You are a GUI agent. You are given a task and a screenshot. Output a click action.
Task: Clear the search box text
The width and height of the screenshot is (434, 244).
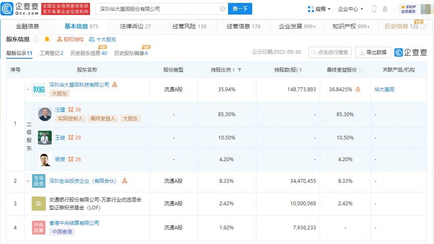coord(222,9)
